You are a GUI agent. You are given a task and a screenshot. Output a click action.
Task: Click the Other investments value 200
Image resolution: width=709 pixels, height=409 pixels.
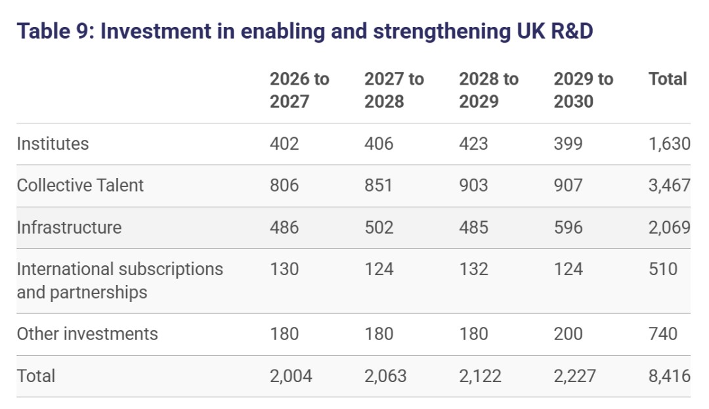click(568, 334)
